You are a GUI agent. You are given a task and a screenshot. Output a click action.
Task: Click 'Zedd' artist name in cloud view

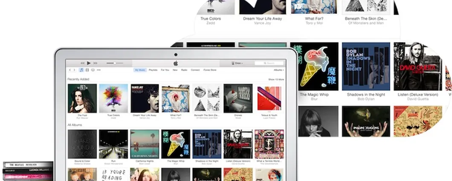pyautogui.click(x=211, y=23)
